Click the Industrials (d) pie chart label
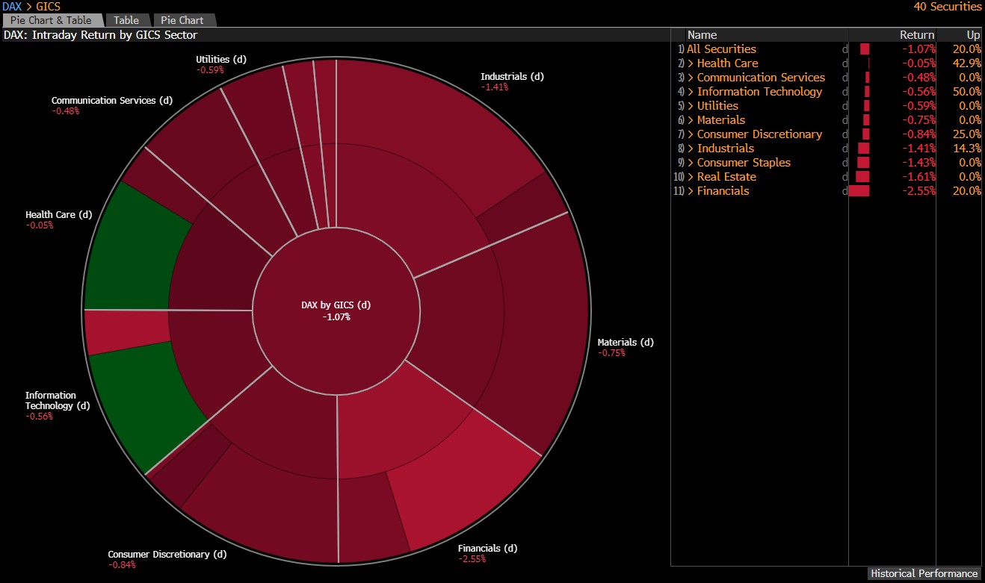This screenshot has width=985, height=583. tap(512, 76)
